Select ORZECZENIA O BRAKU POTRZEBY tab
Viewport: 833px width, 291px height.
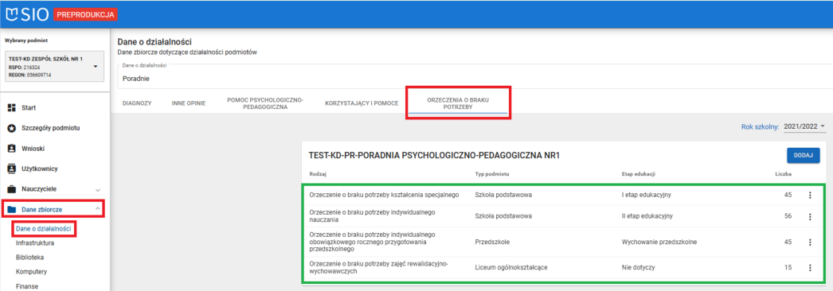[x=457, y=103]
